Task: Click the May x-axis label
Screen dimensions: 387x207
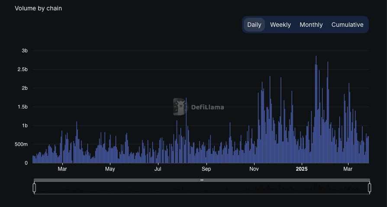Action: point(110,169)
